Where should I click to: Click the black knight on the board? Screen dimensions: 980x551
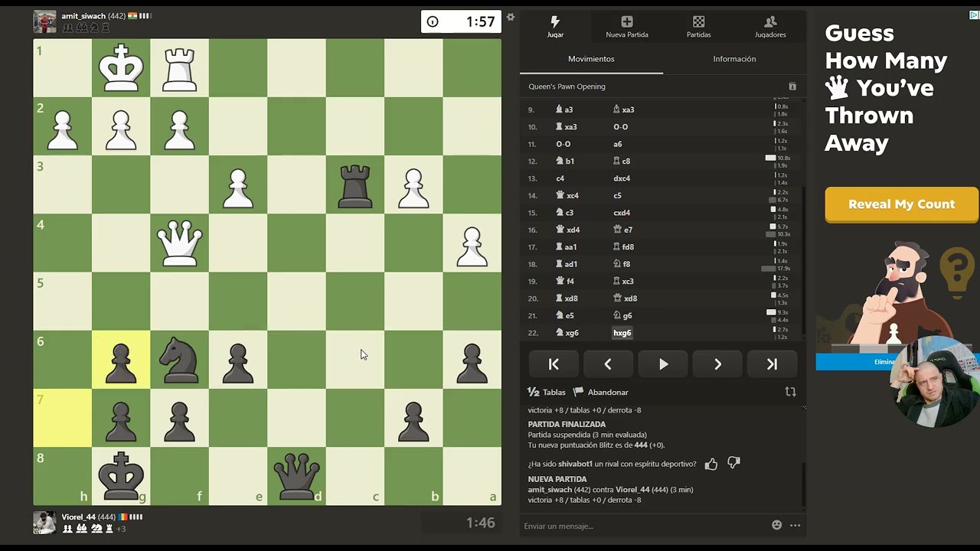pyautogui.click(x=179, y=360)
